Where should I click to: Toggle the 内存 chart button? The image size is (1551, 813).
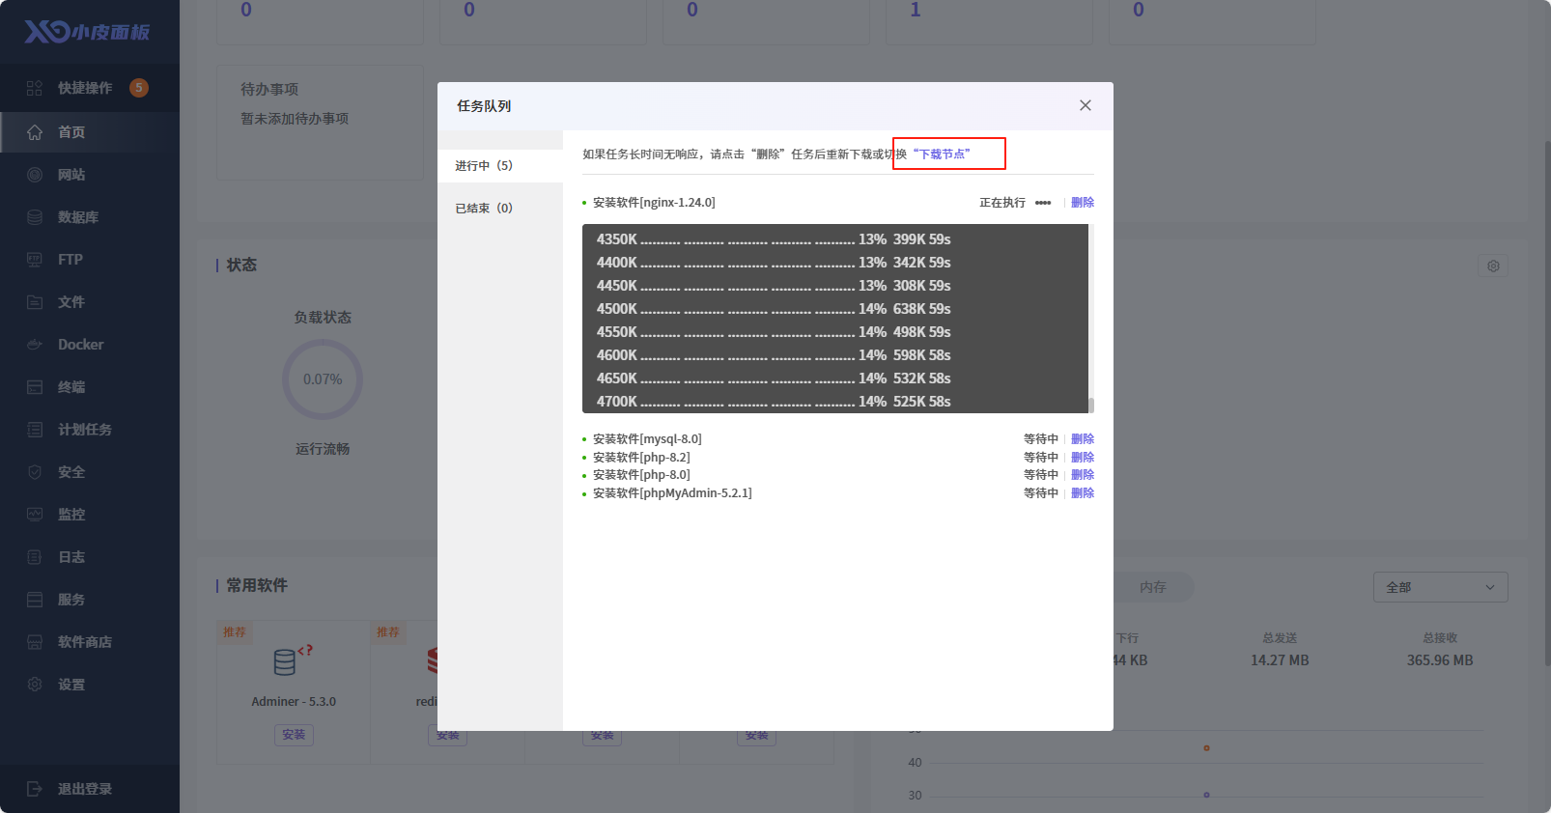pos(1153,587)
